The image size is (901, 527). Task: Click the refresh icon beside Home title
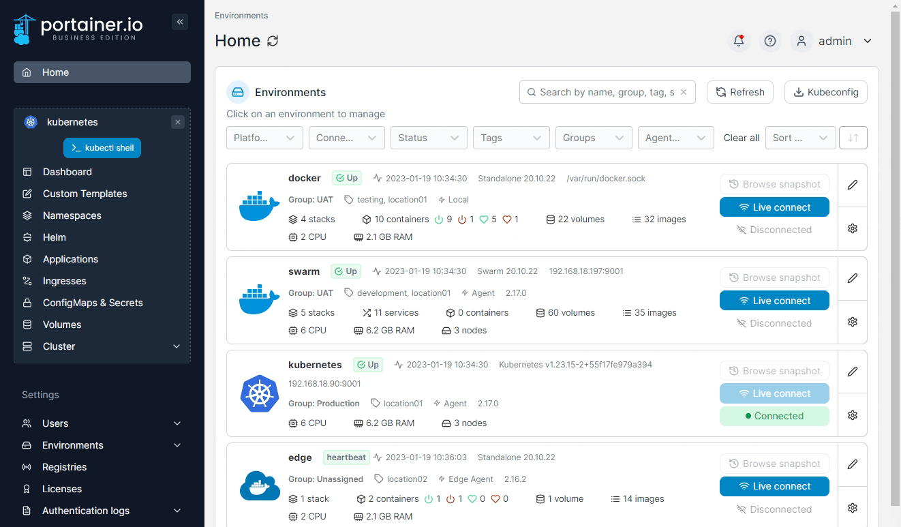coord(273,41)
